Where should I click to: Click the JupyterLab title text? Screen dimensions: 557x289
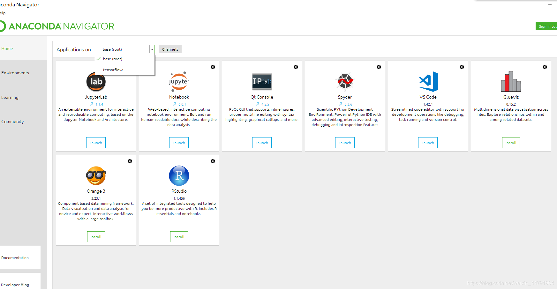click(x=96, y=97)
